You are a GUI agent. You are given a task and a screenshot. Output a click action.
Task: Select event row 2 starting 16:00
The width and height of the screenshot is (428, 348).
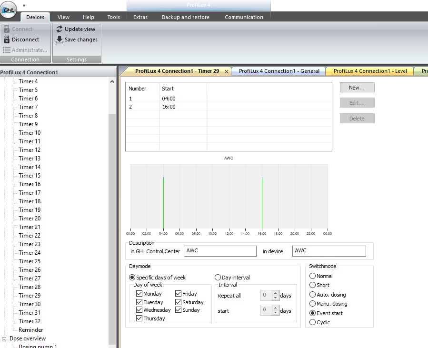(x=229, y=107)
